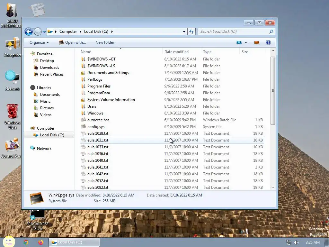Refresh the Local Disk (C:) view
329x247 pixels.
(x=191, y=32)
